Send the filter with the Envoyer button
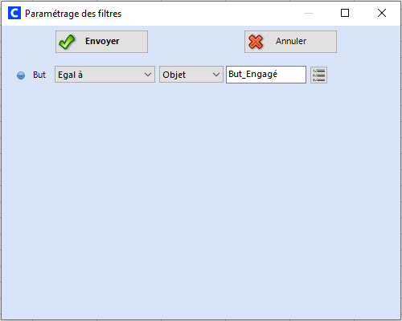Screen dimensions: 402x321 (101, 42)
